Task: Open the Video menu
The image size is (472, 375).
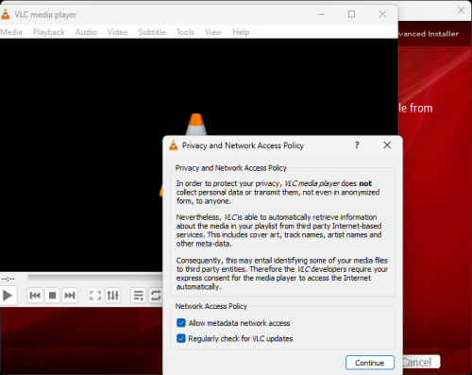Action: (x=117, y=32)
